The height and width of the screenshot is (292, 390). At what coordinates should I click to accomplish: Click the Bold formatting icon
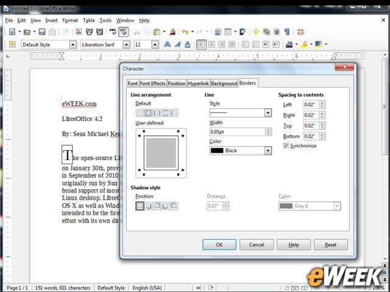pos(167,44)
